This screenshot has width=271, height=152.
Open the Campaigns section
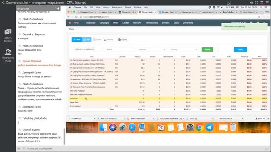pos(104,23)
